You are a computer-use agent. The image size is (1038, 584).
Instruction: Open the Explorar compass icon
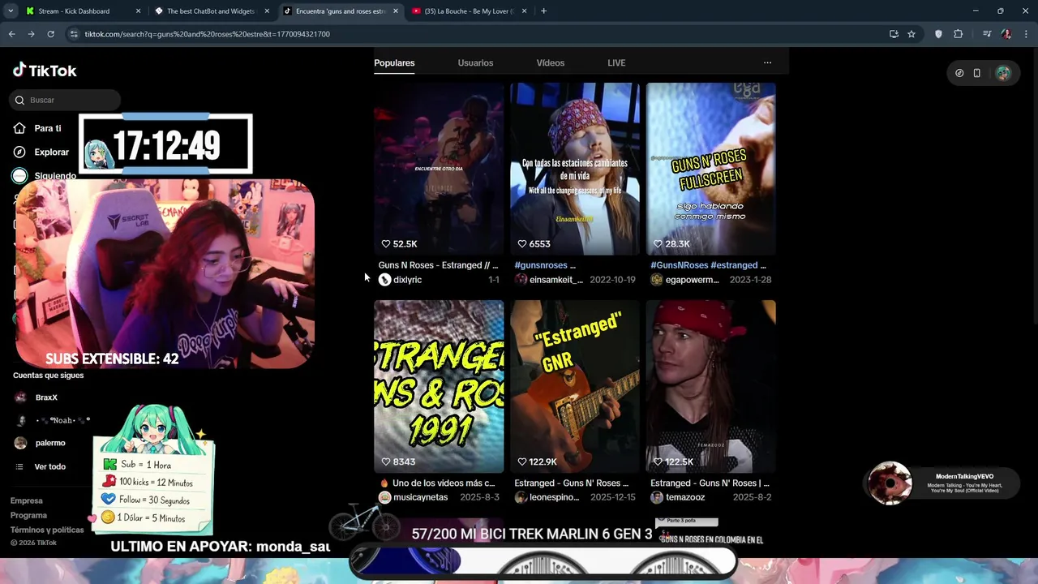[x=19, y=152]
